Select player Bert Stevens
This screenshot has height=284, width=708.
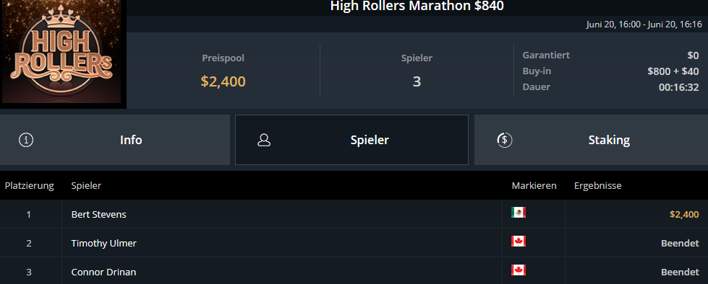tap(99, 214)
